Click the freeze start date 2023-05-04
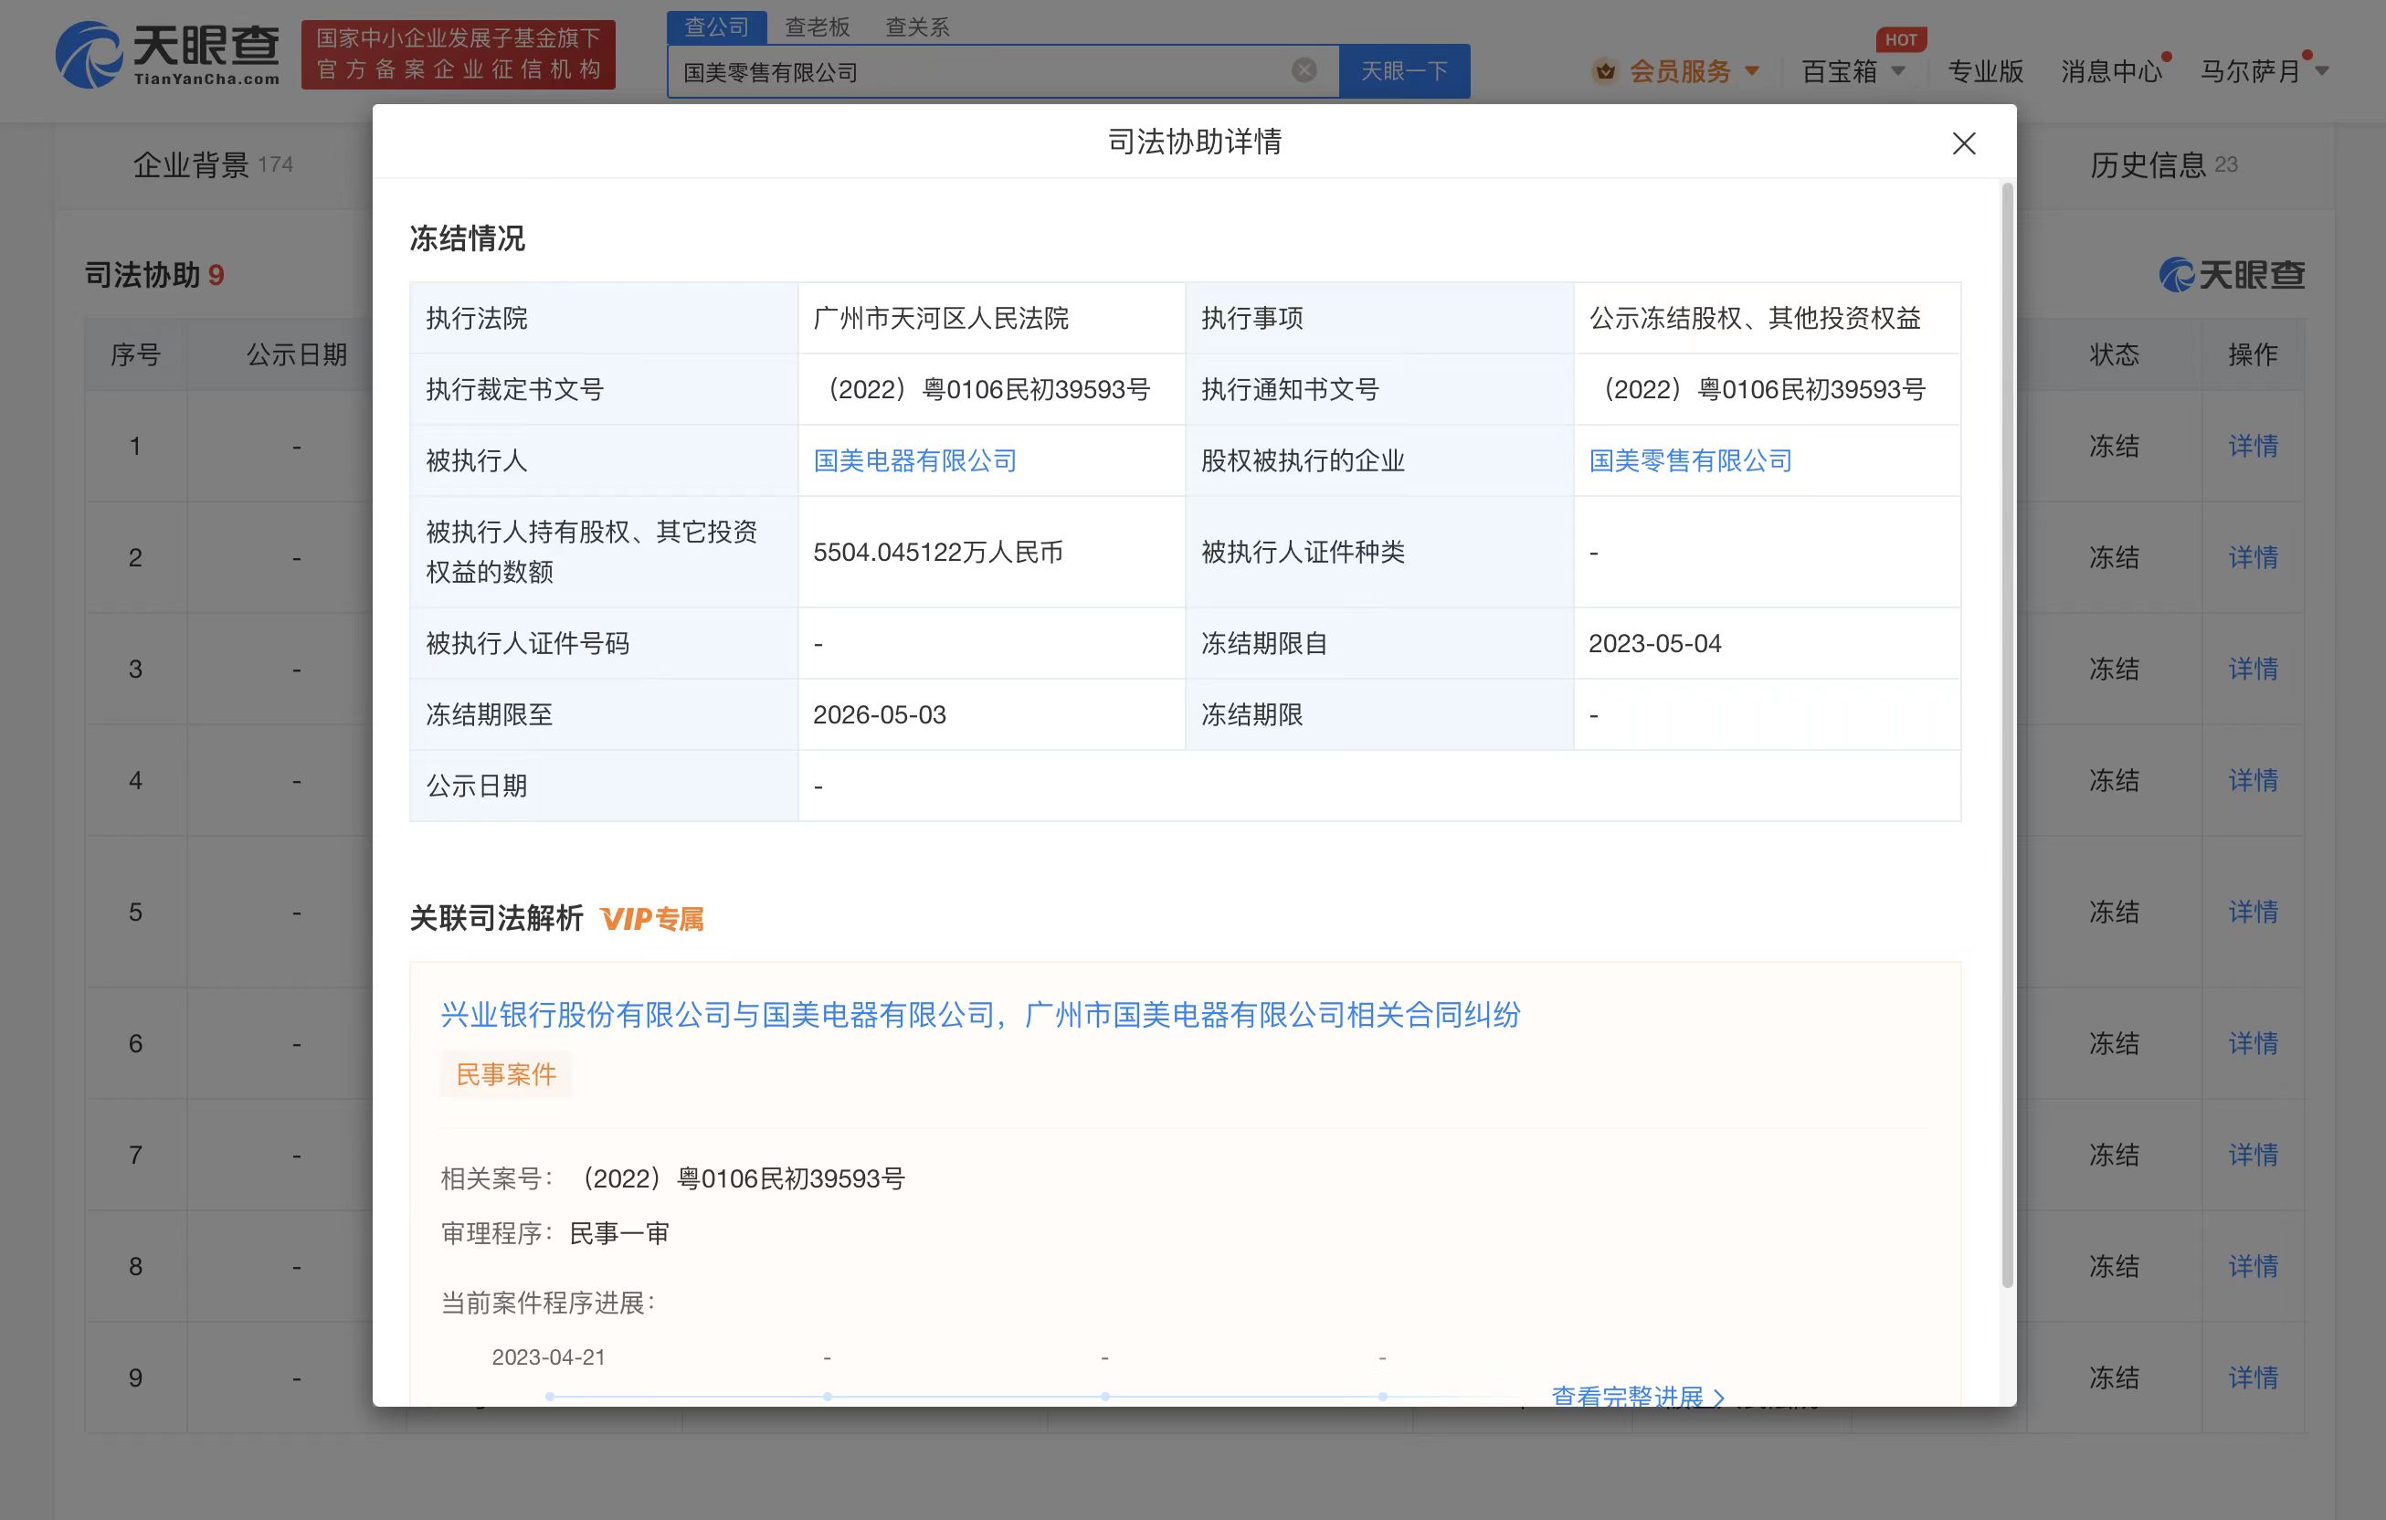This screenshot has width=2386, height=1520. 1654,643
